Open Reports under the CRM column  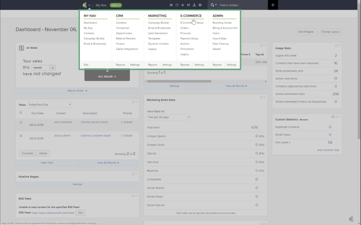tap(120, 65)
